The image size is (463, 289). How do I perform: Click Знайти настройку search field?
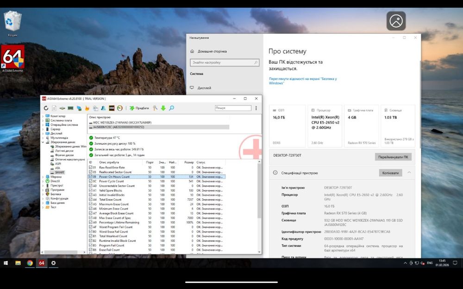click(x=225, y=62)
